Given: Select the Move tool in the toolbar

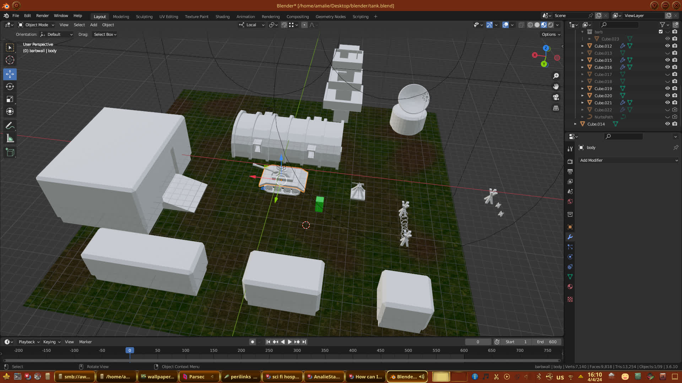Looking at the screenshot, I should [x=10, y=74].
